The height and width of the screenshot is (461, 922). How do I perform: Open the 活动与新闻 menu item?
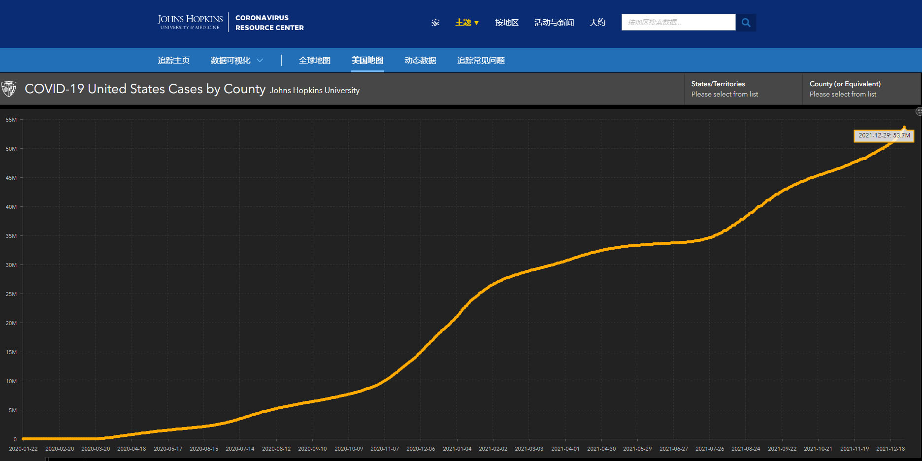click(554, 23)
